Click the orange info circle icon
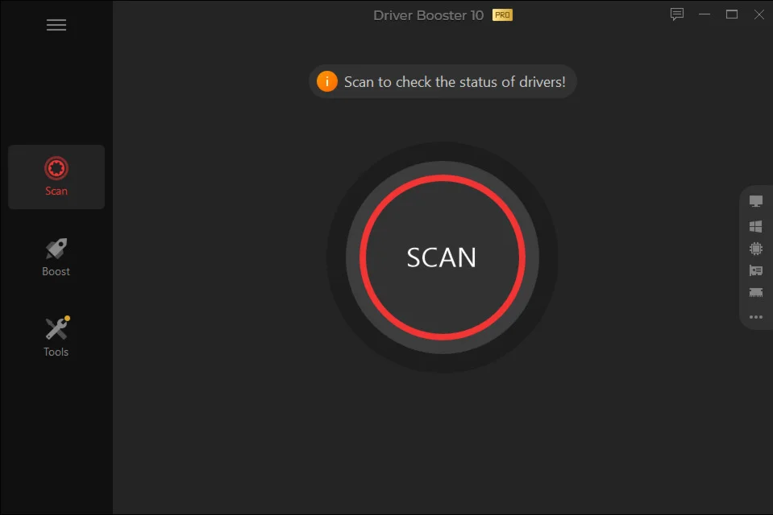This screenshot has width=773, height=515. (326, 81)
